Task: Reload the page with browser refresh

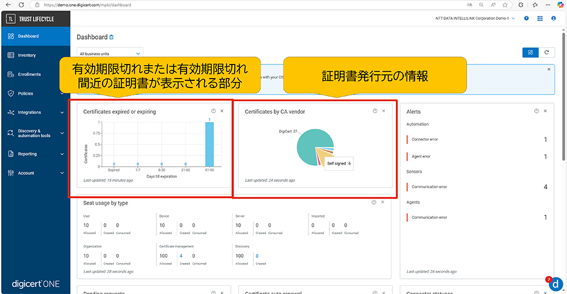Action: point(22,5)
